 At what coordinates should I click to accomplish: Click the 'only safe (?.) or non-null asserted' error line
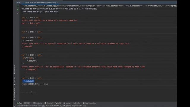[x=75, y=43]
